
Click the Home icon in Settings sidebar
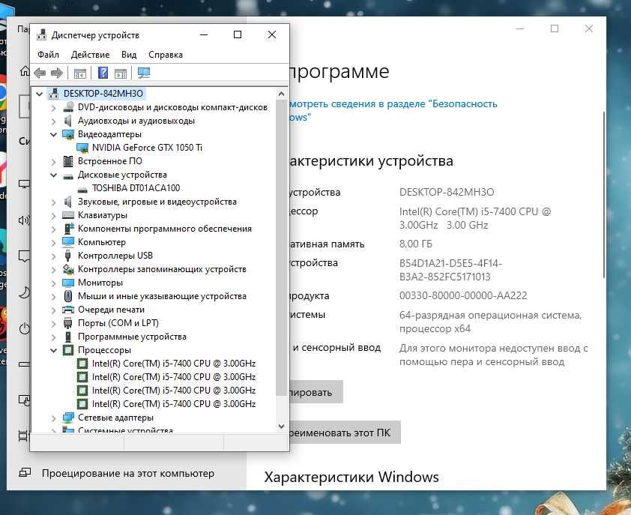coord(25,71)
